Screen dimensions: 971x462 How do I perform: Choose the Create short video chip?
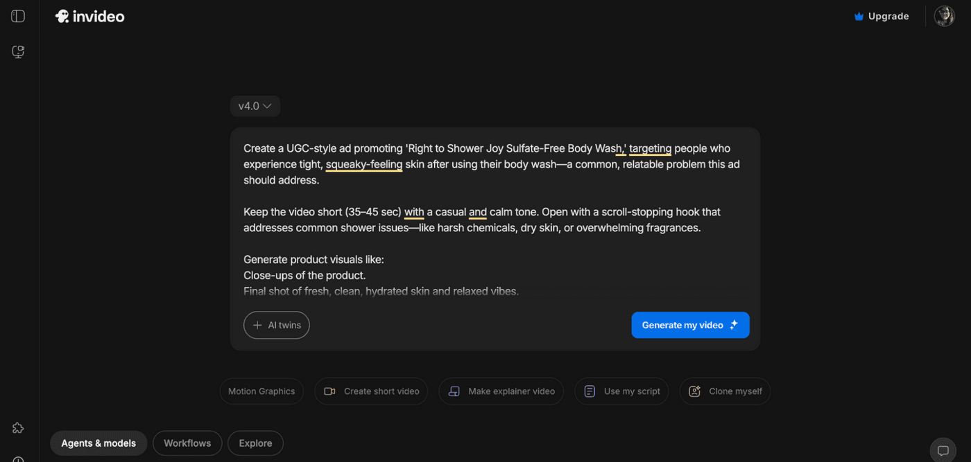[371, 391]
